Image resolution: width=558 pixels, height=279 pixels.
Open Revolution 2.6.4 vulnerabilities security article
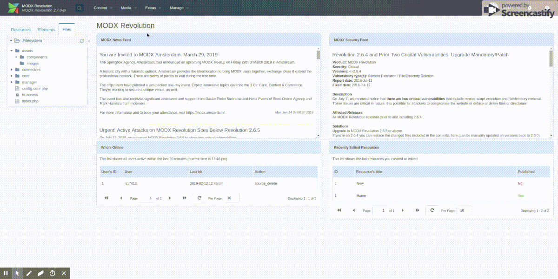[x=420, y=54]
